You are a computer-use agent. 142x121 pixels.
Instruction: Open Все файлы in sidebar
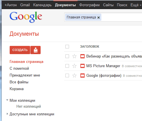pos(19,82)
